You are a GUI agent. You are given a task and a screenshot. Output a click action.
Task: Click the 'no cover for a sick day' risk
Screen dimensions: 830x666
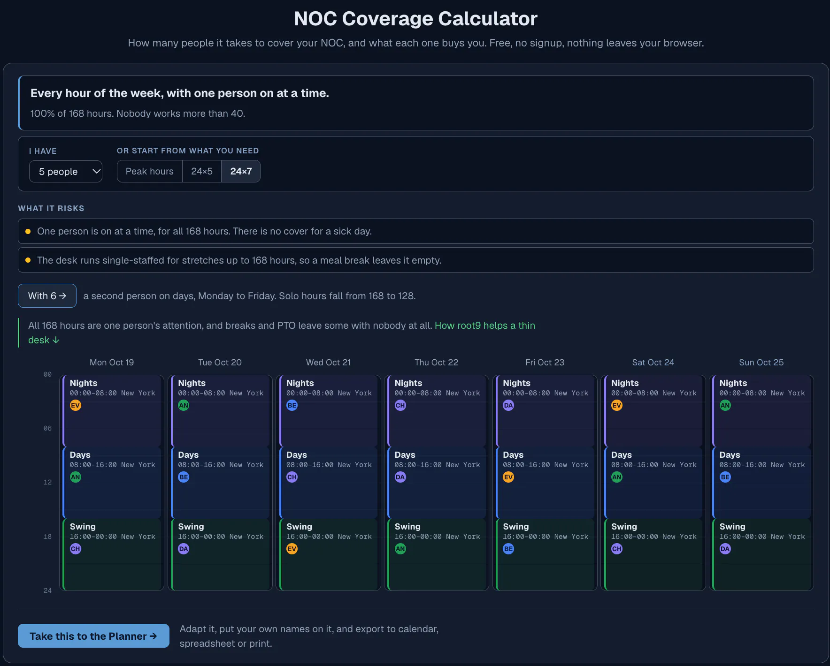click(416, 231)
